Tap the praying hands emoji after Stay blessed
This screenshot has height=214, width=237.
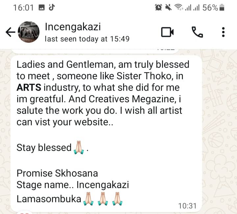click(x=79, y=148)
